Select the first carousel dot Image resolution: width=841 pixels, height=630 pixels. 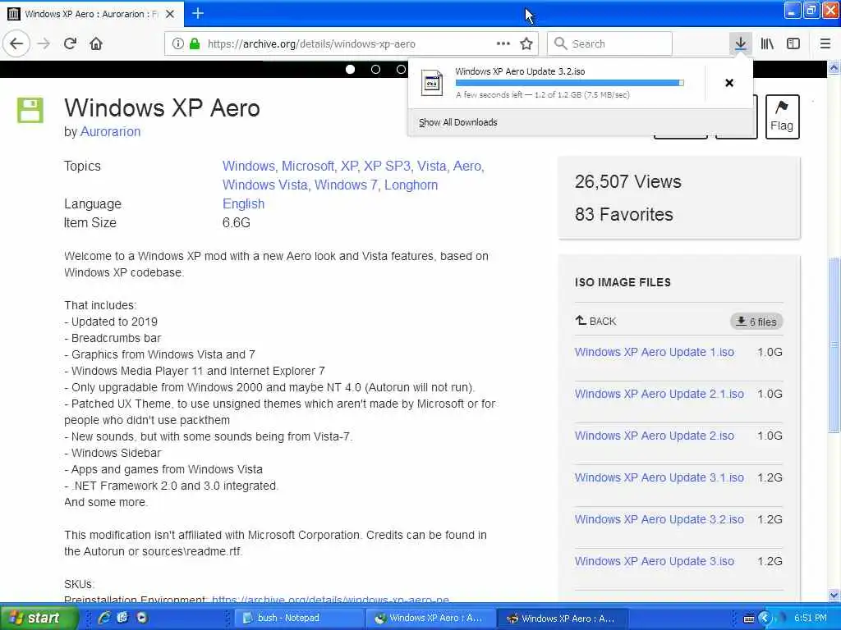350,69
